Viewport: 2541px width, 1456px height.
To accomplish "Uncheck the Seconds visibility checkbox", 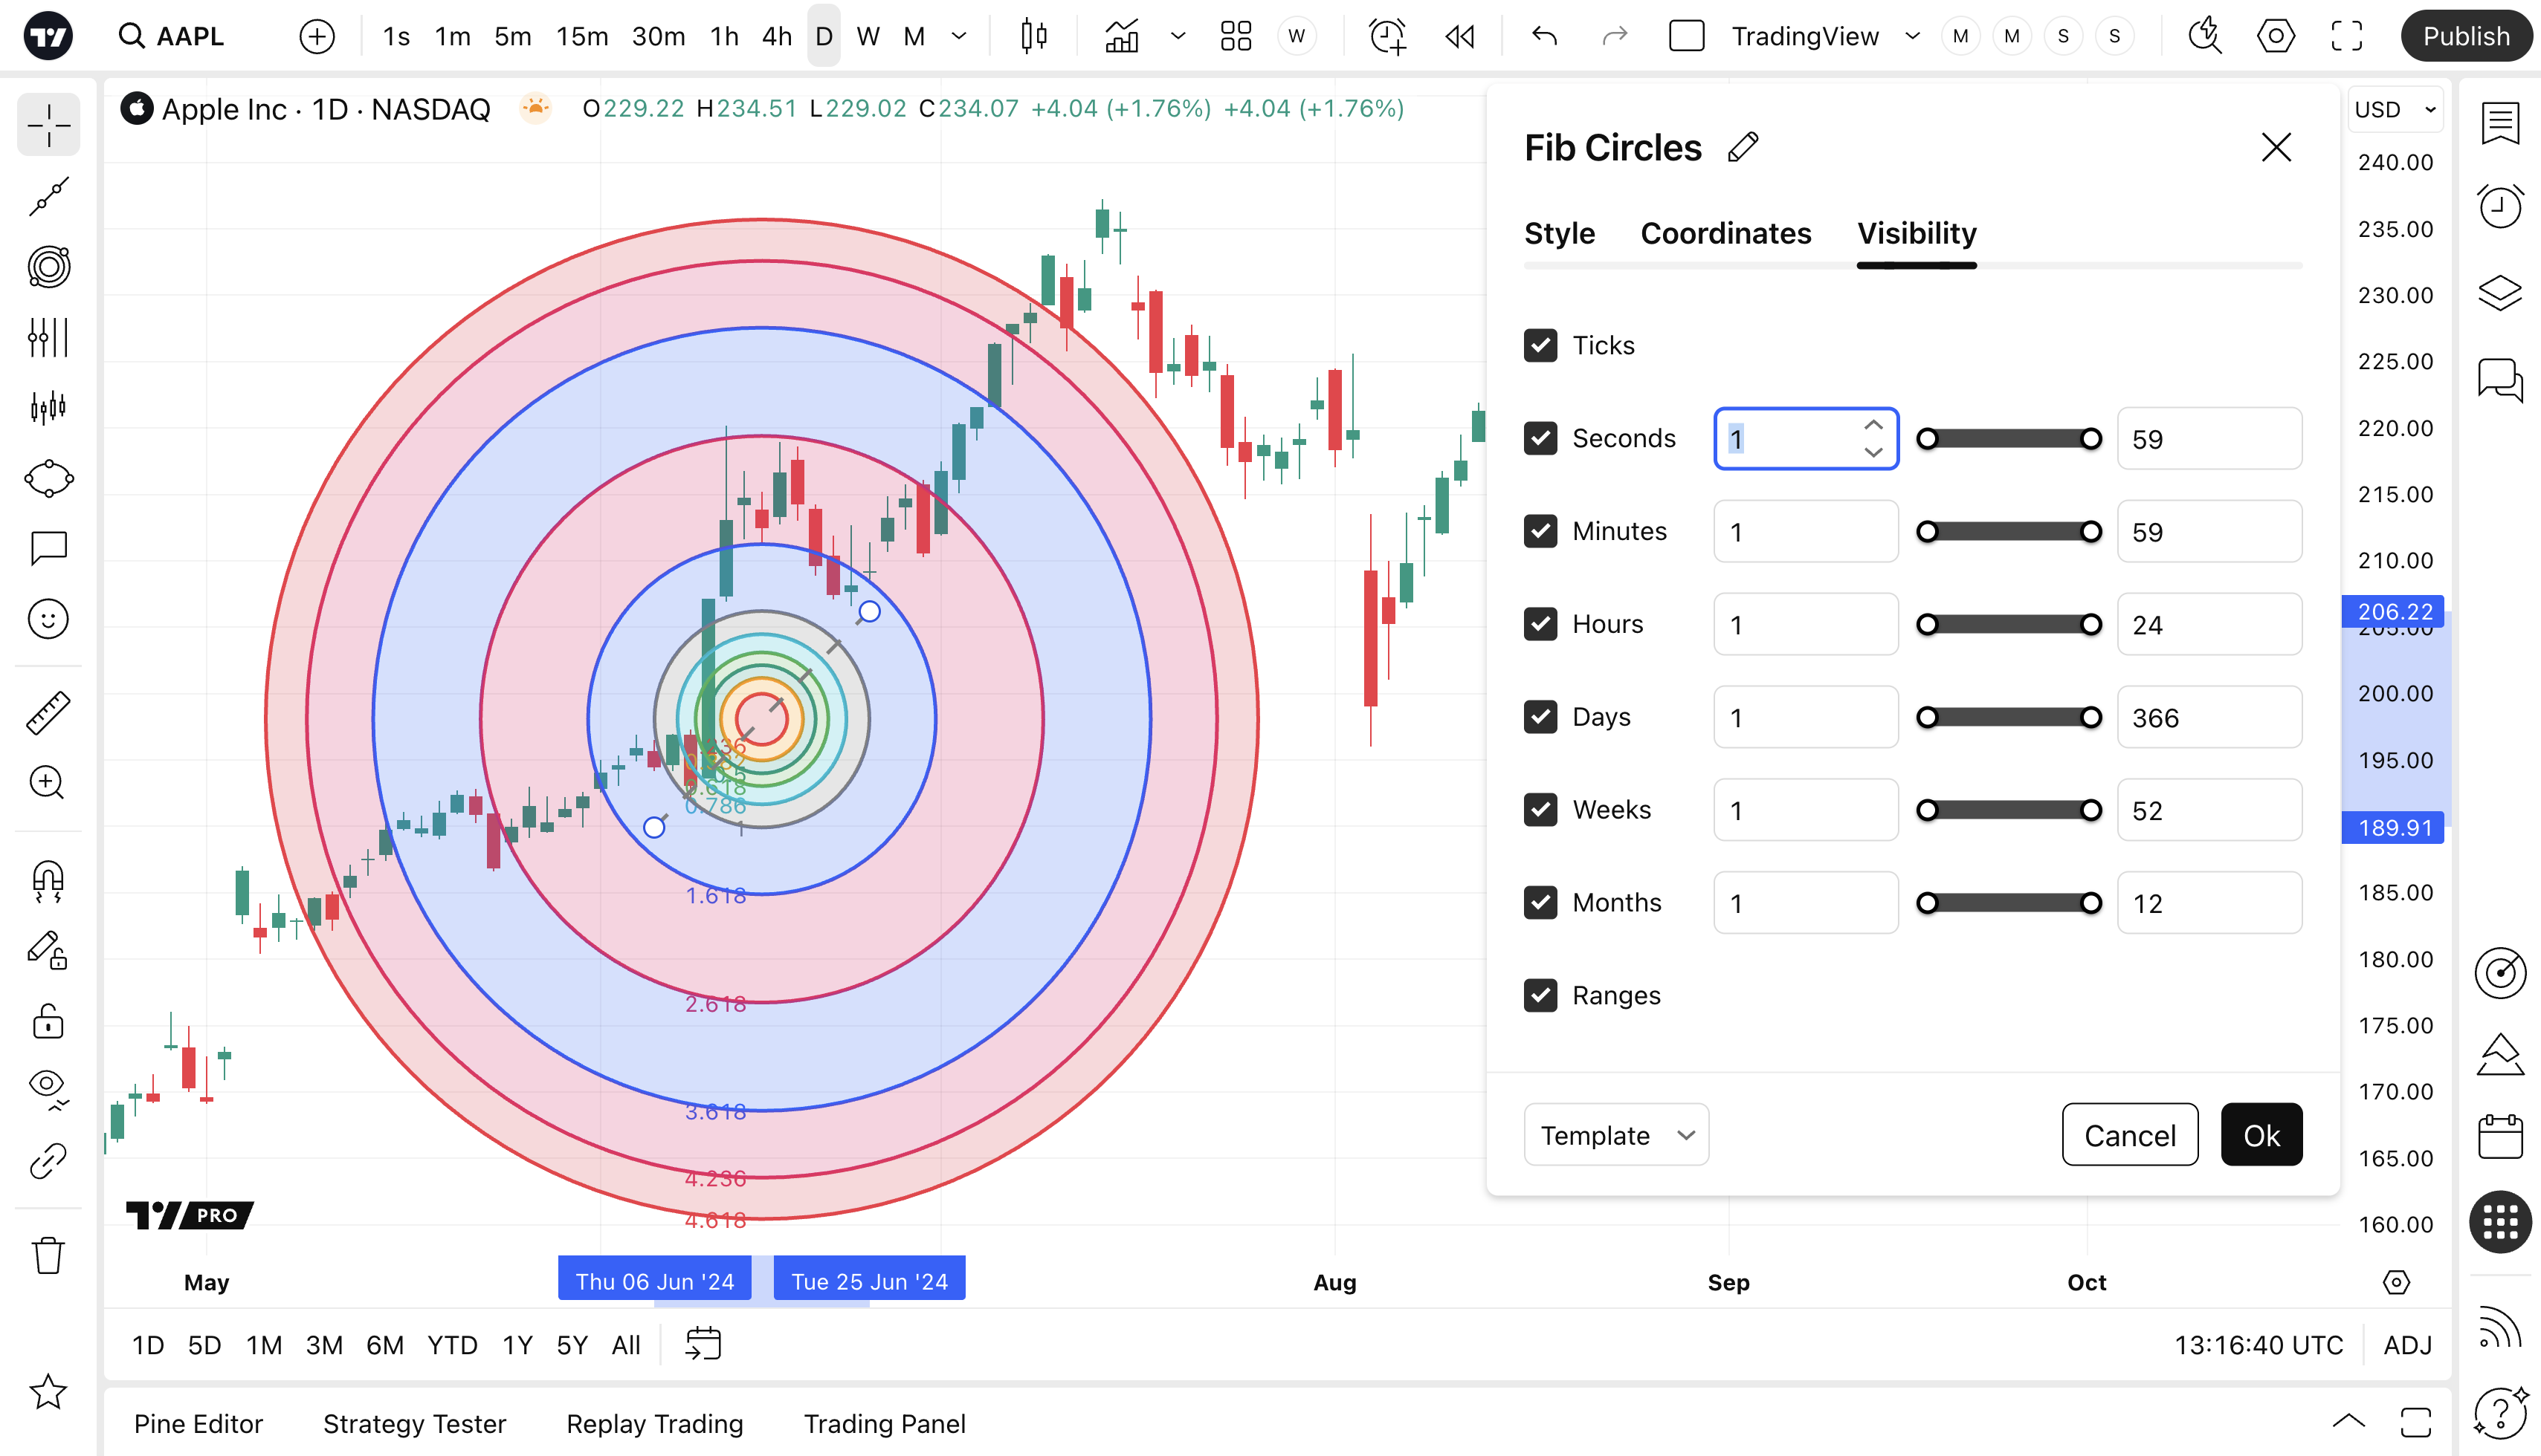I will point(1540,438).
